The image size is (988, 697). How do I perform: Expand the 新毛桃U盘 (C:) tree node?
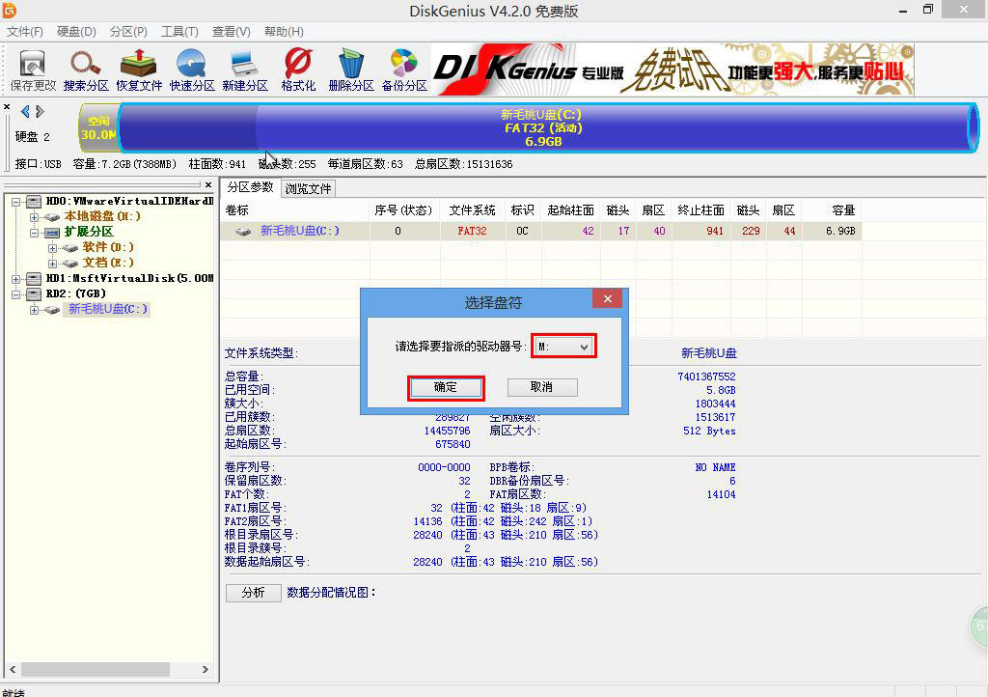point(35,310)
